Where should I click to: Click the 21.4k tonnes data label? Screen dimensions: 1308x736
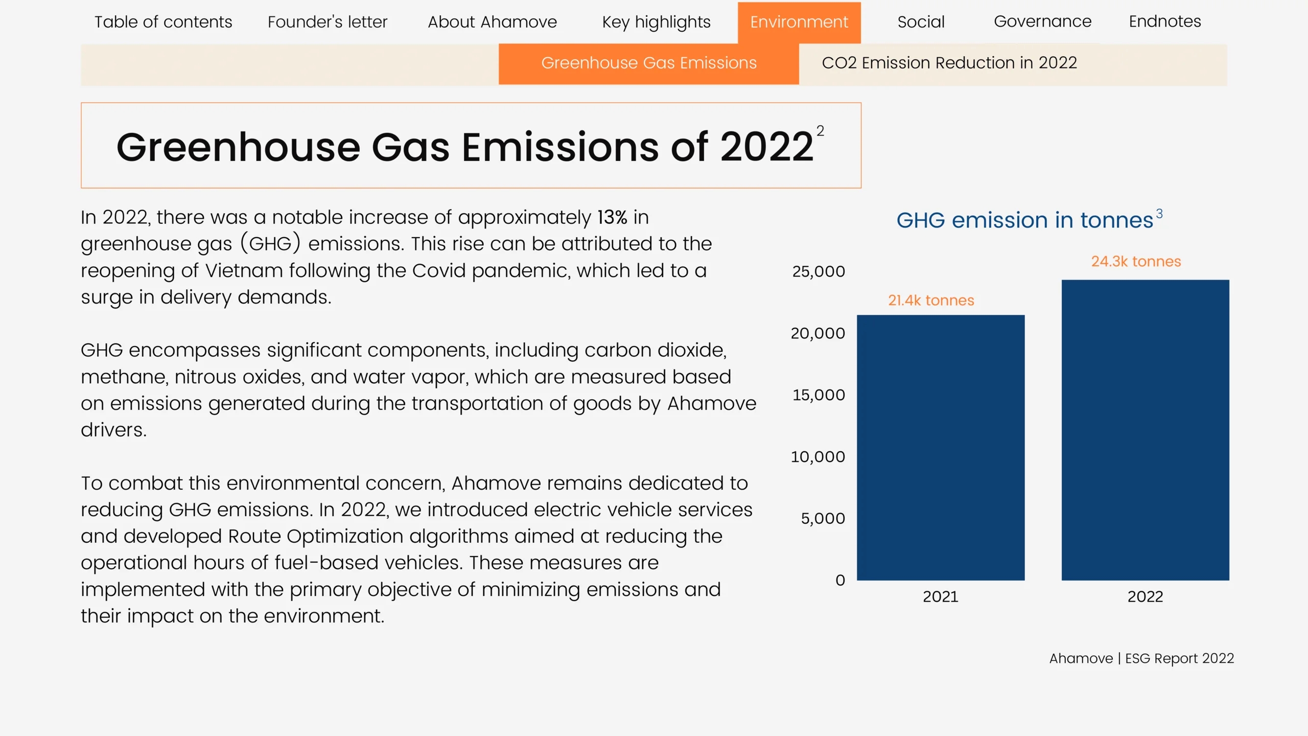[930, 301]
